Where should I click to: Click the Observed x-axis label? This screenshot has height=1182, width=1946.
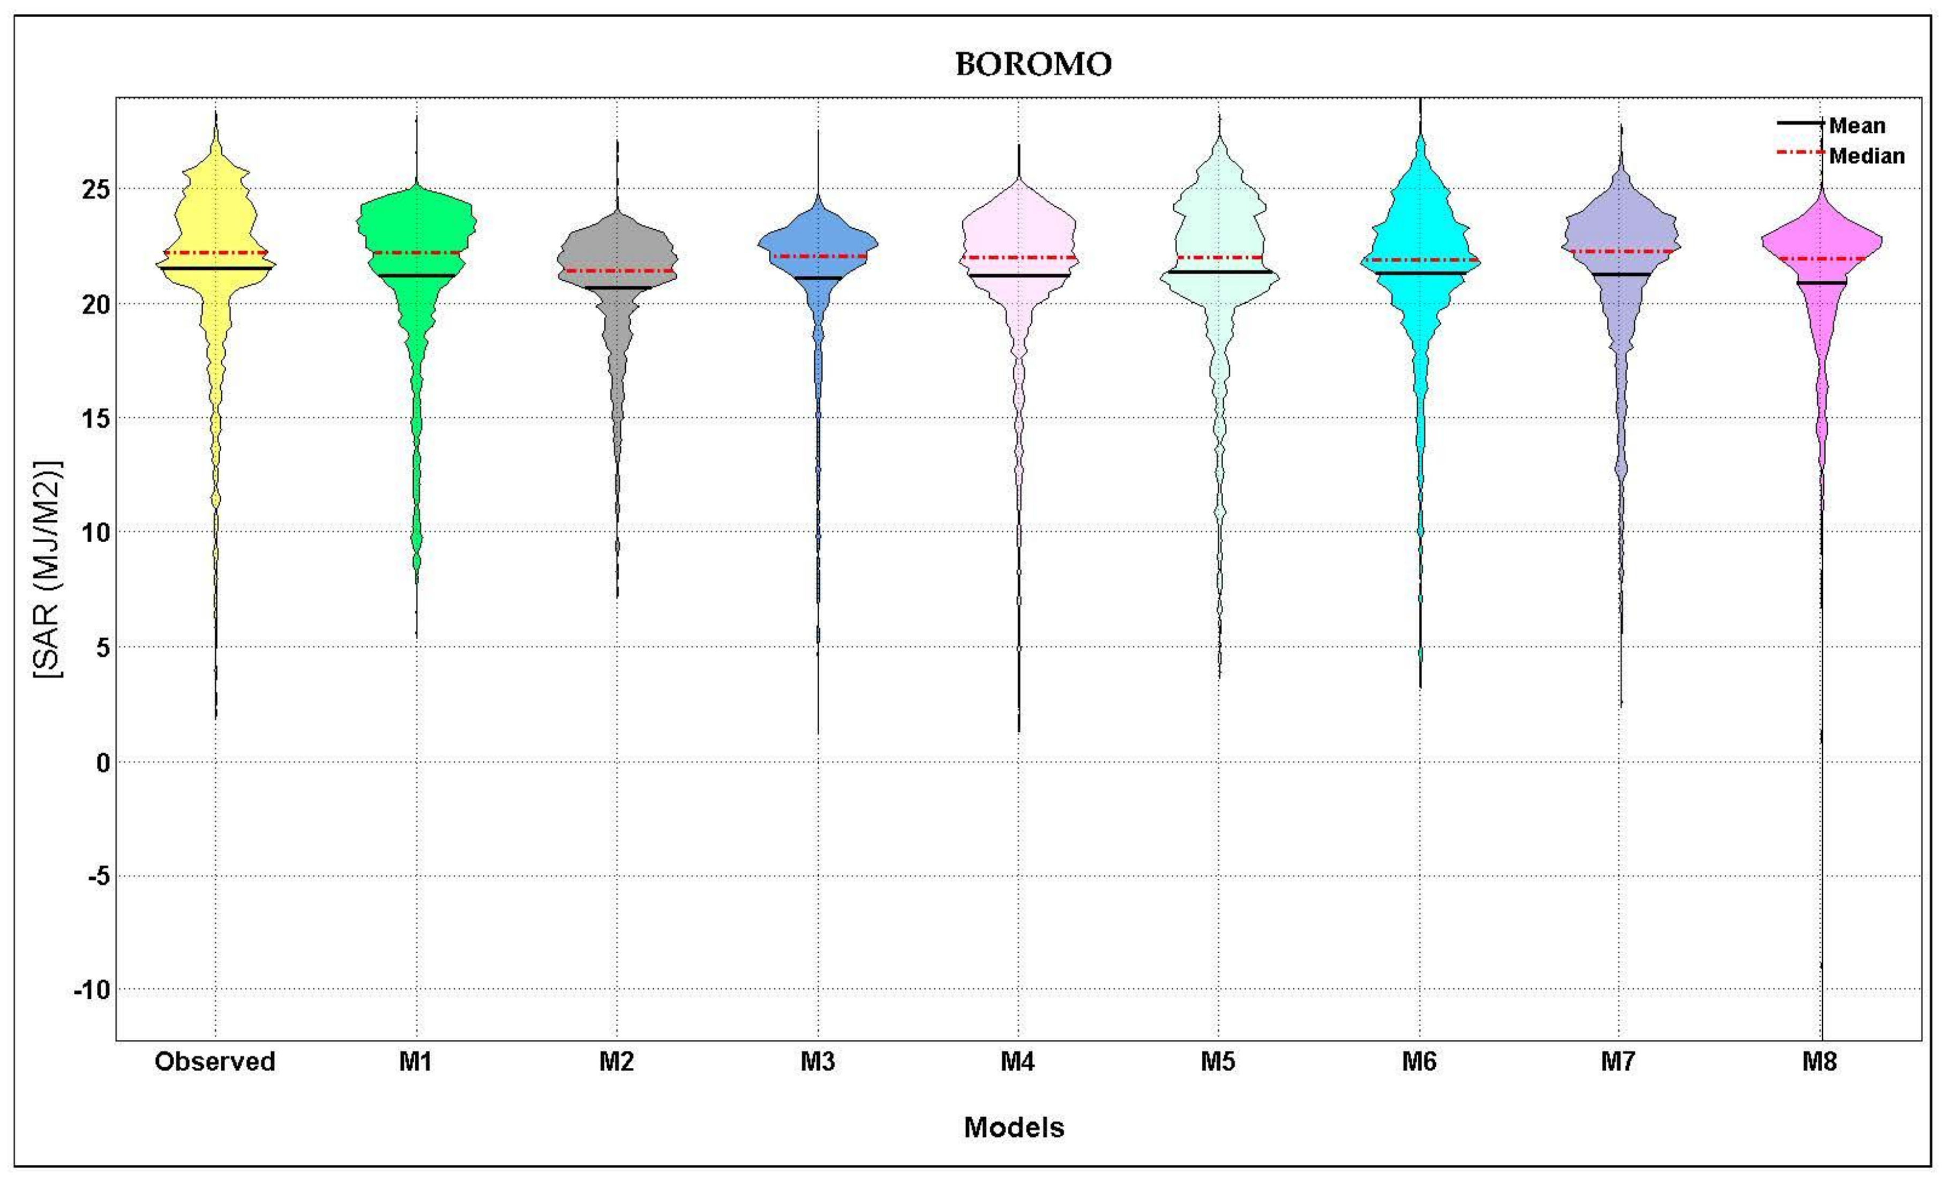[215, 1062]
